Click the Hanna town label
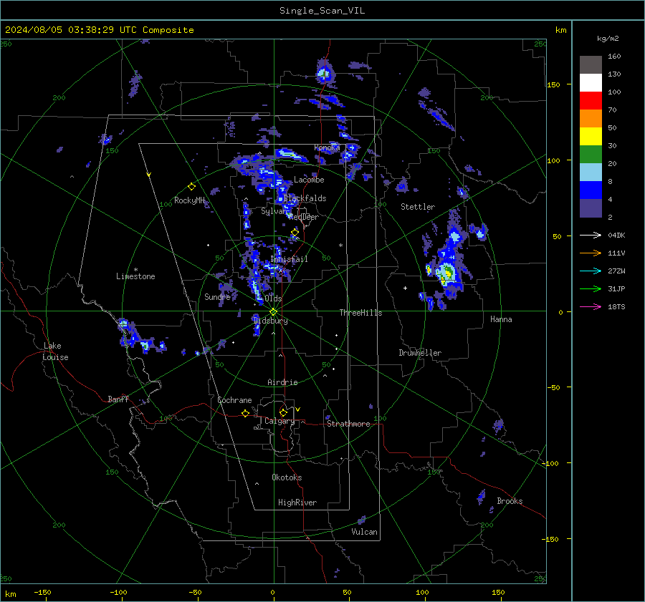Image resolution: width=645 pixels, height=602 pixels. tap(501, 319)
